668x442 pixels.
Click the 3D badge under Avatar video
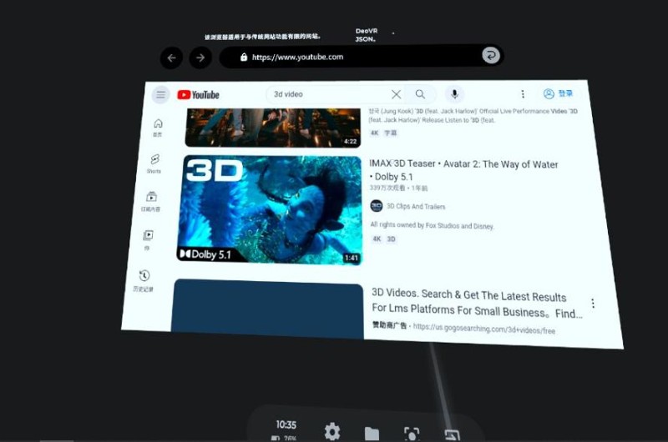(x=391, y=239)
